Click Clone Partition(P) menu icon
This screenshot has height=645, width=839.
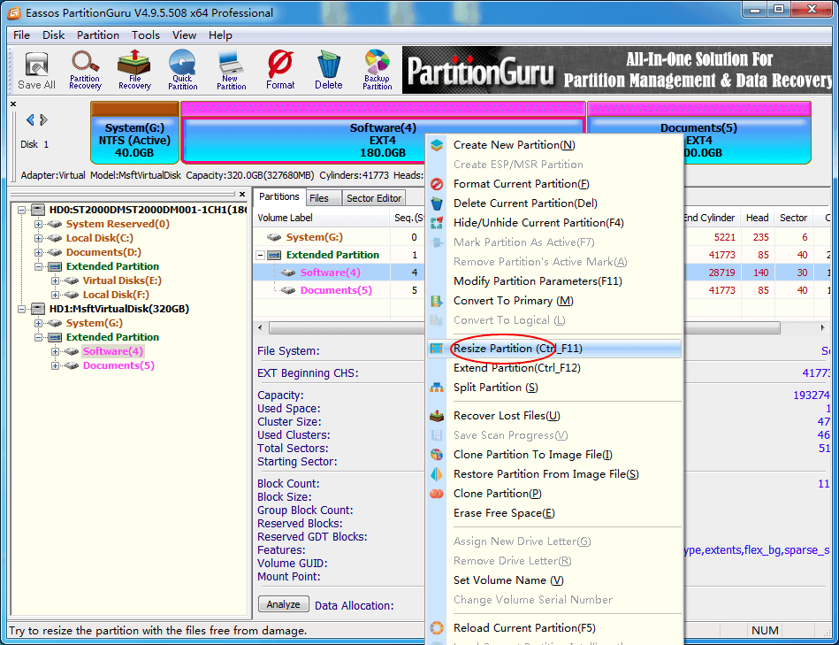click(437, 494)
